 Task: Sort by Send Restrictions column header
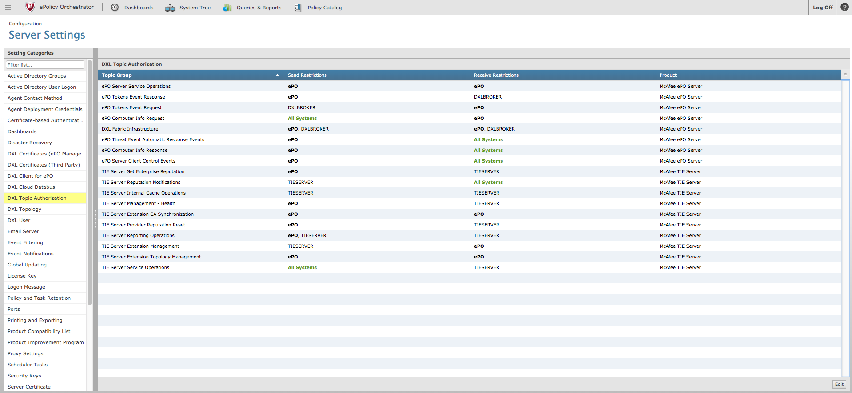pos(377,75)
